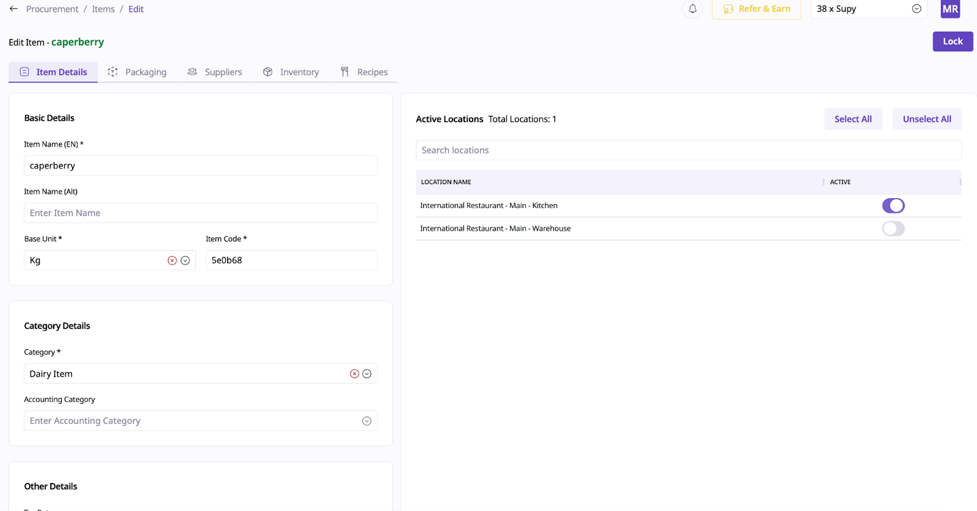Click the Select All button

coord(852,119)
